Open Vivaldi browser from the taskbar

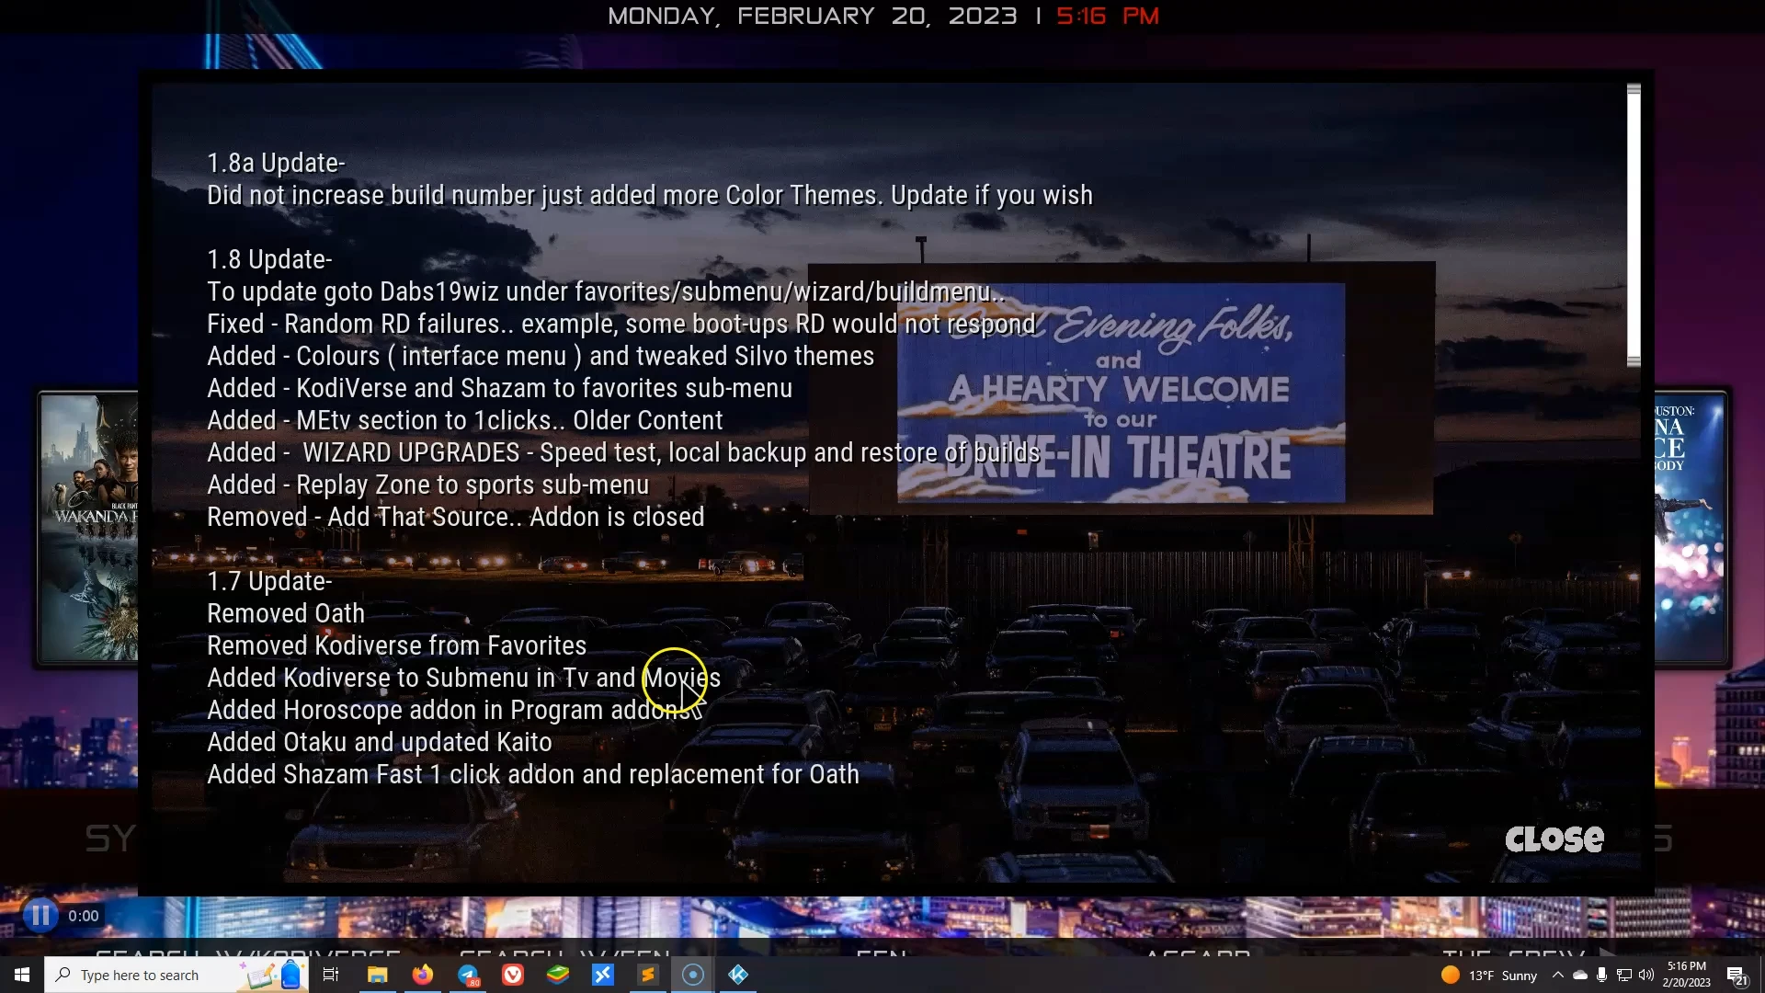513,975
